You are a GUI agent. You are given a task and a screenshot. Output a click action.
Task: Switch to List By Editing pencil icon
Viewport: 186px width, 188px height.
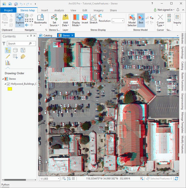(x=8, y=56)
